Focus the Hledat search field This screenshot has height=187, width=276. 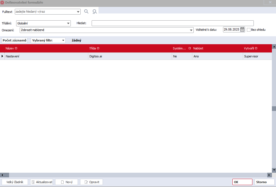point(173,23)
